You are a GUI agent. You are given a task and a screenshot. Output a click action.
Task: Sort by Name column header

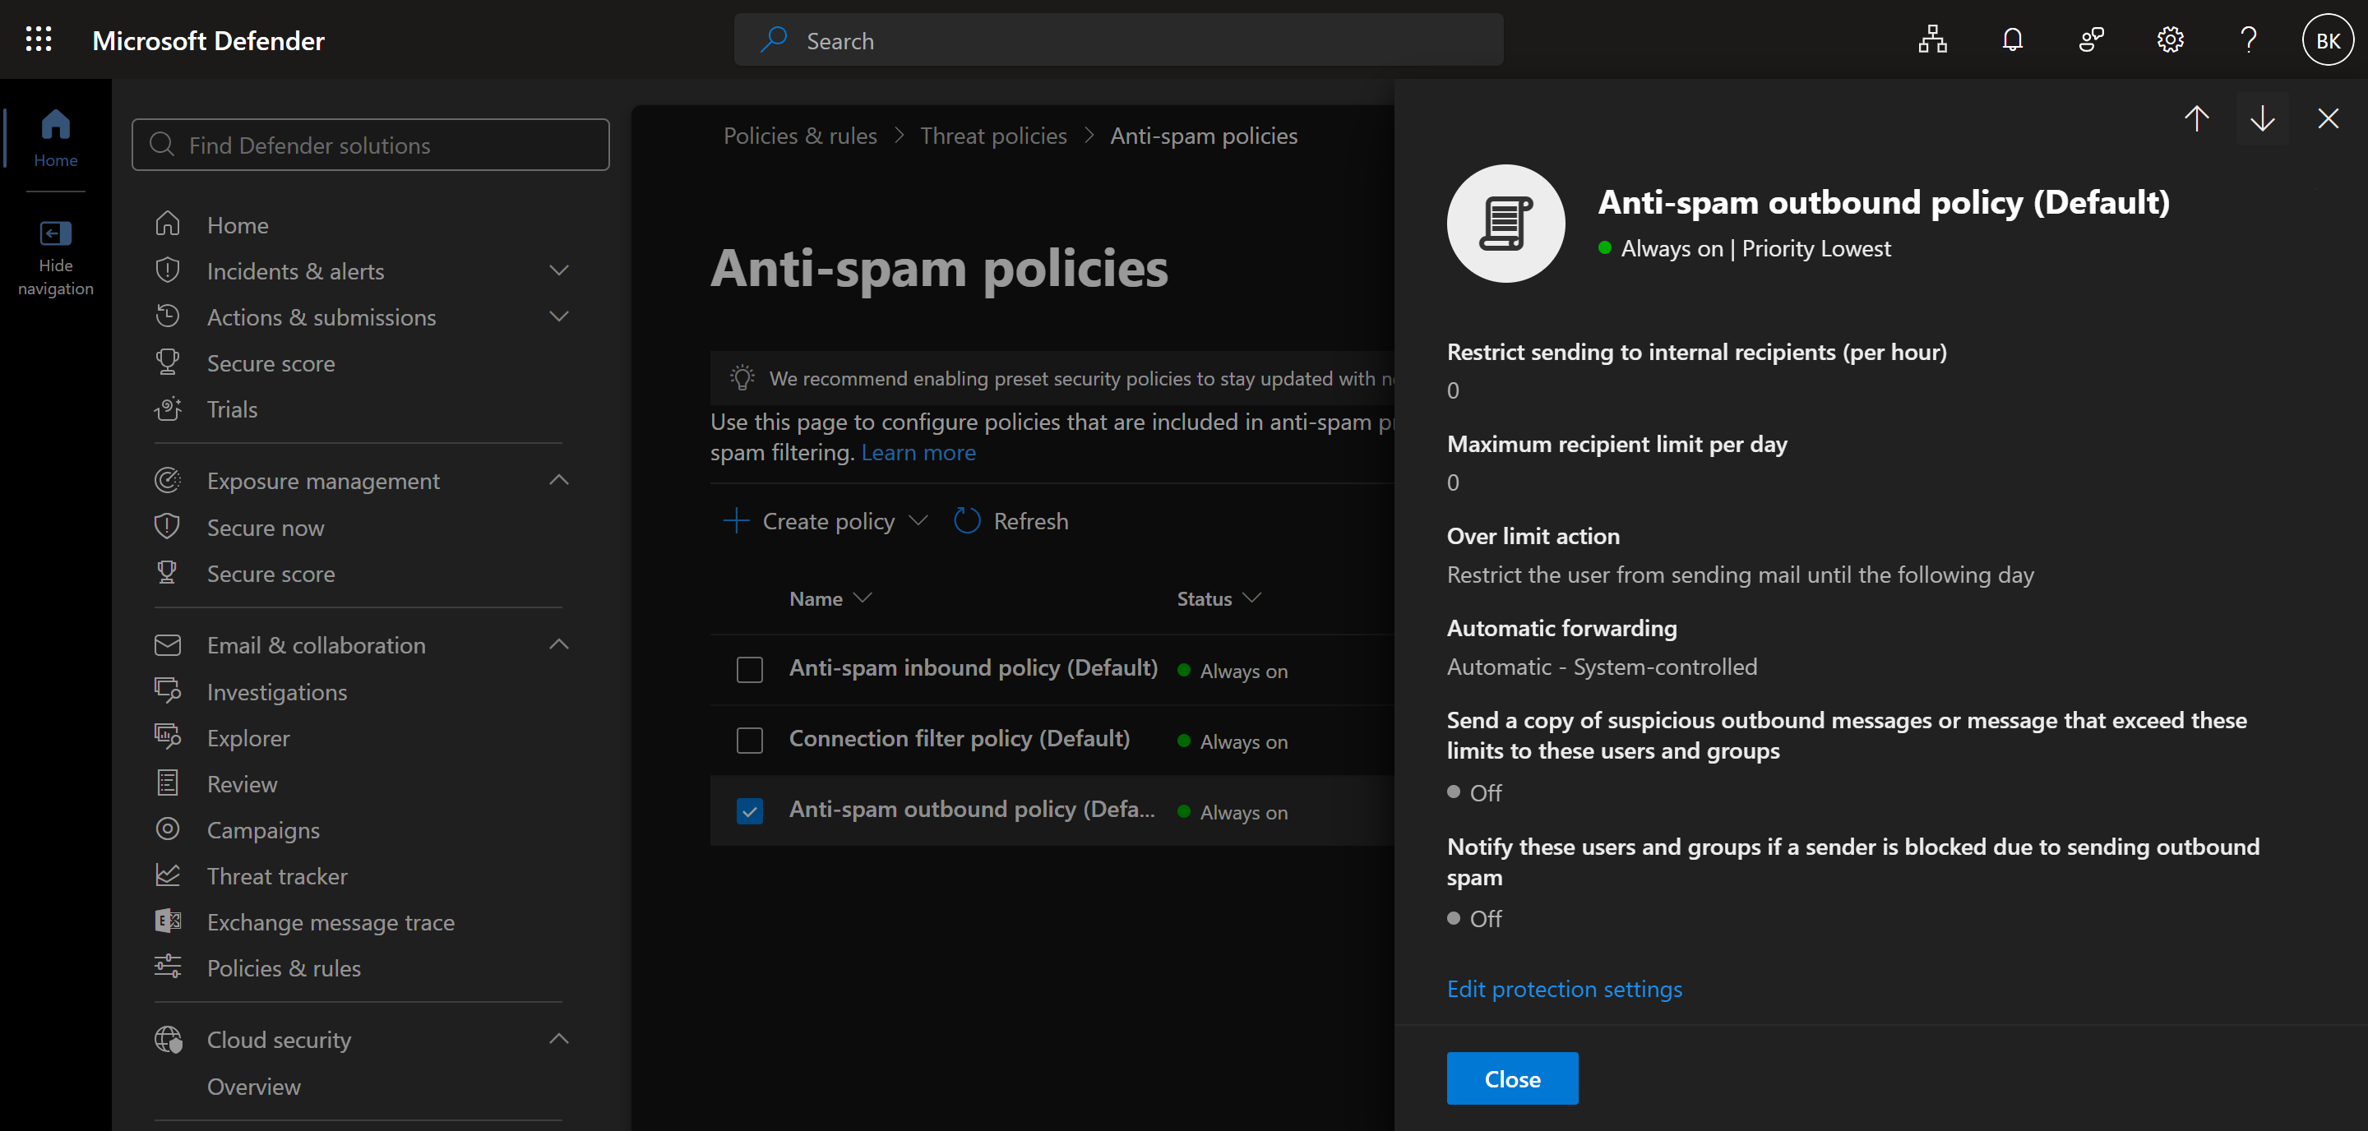(x=829, y=598)
